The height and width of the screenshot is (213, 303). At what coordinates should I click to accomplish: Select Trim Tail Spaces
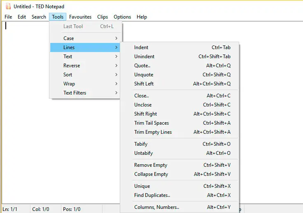click(x=151, y=123)
